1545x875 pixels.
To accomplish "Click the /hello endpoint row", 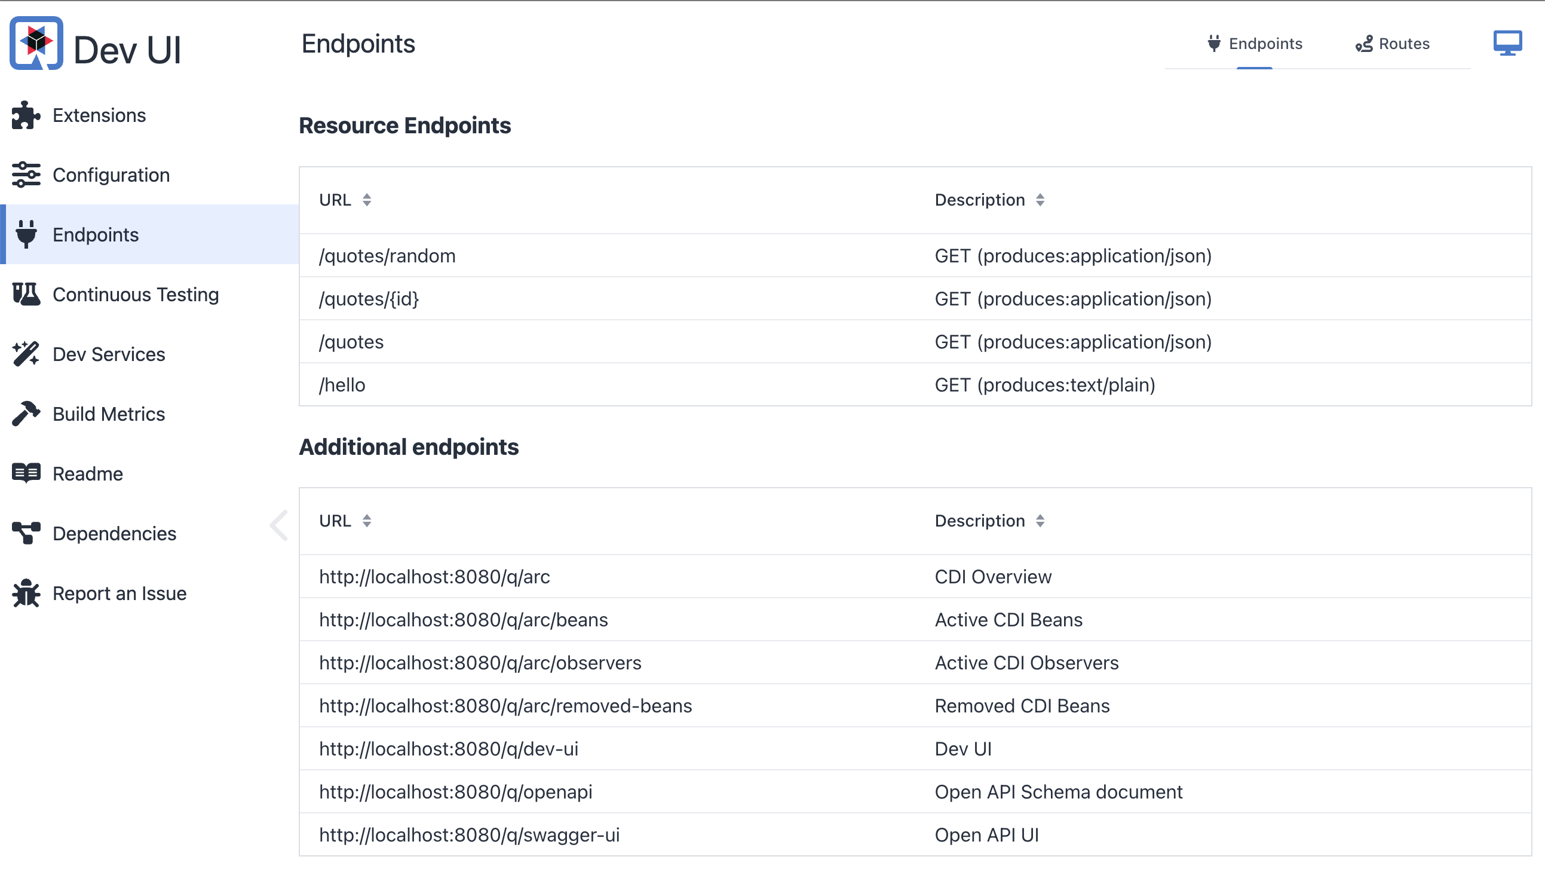I will pos(342,385).
